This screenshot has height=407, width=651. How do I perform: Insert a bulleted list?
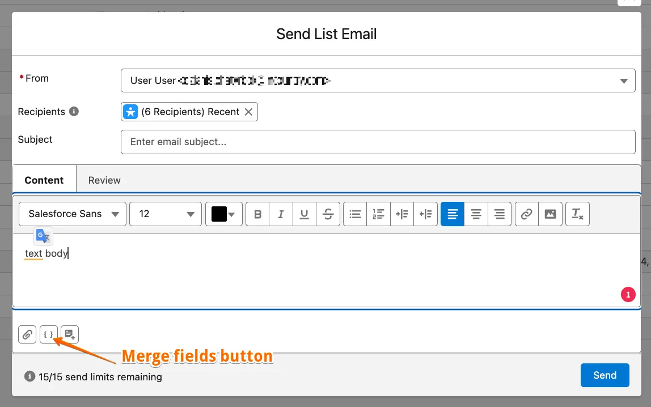(355, 214)
